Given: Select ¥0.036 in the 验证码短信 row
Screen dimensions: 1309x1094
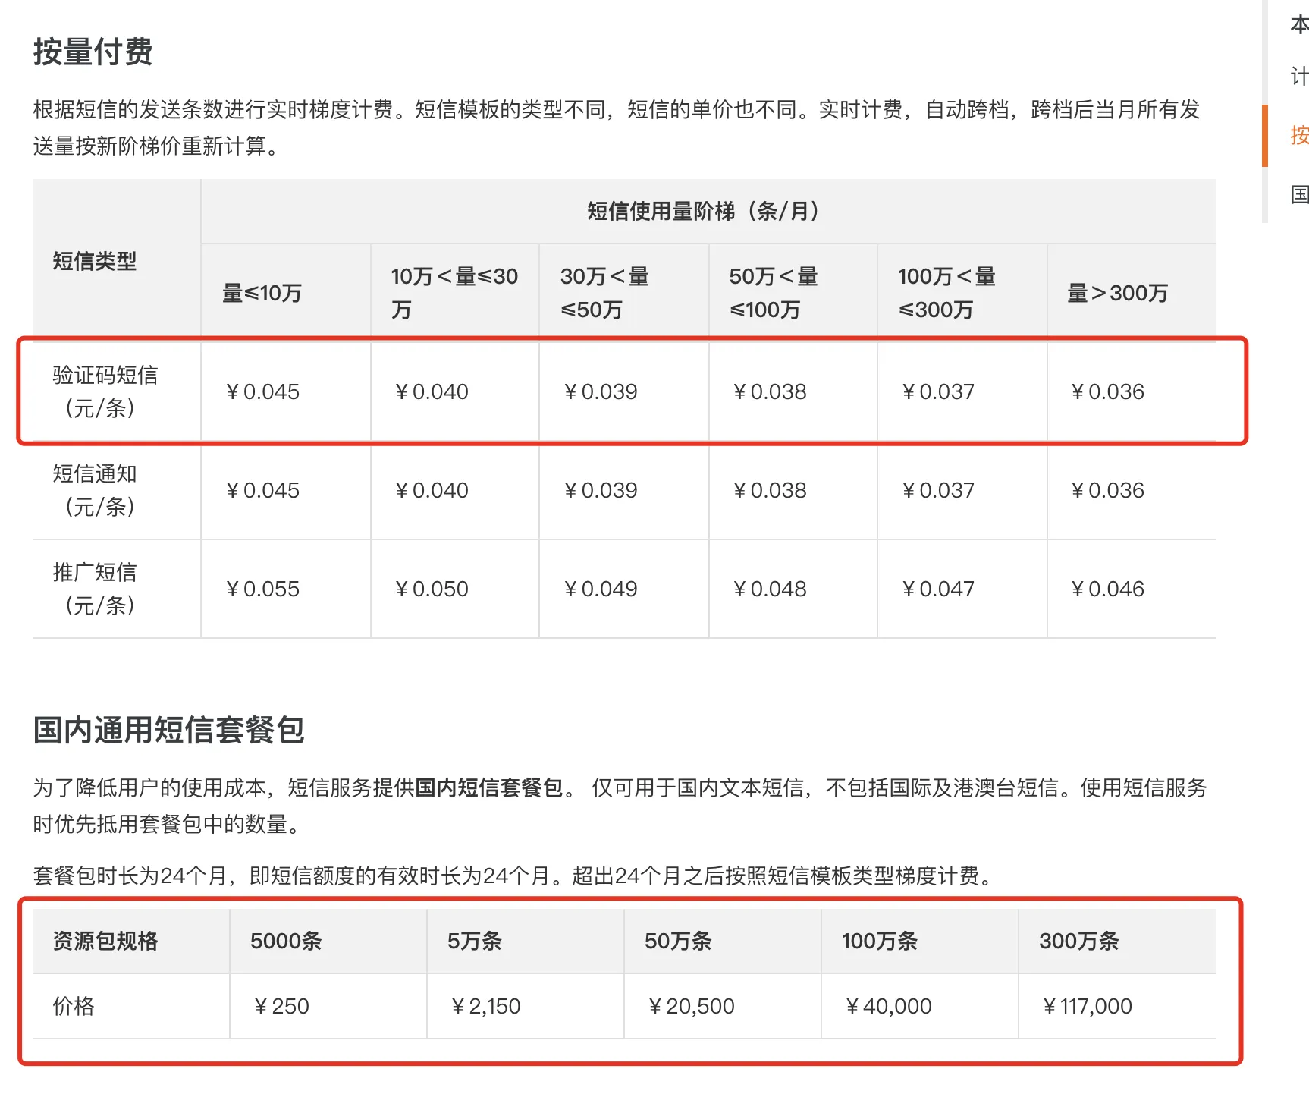Looking at the screenshot, I should point(1107,391).
